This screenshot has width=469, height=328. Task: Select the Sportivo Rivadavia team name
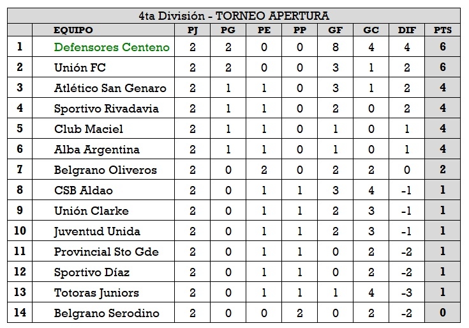(x=106, y=109)
